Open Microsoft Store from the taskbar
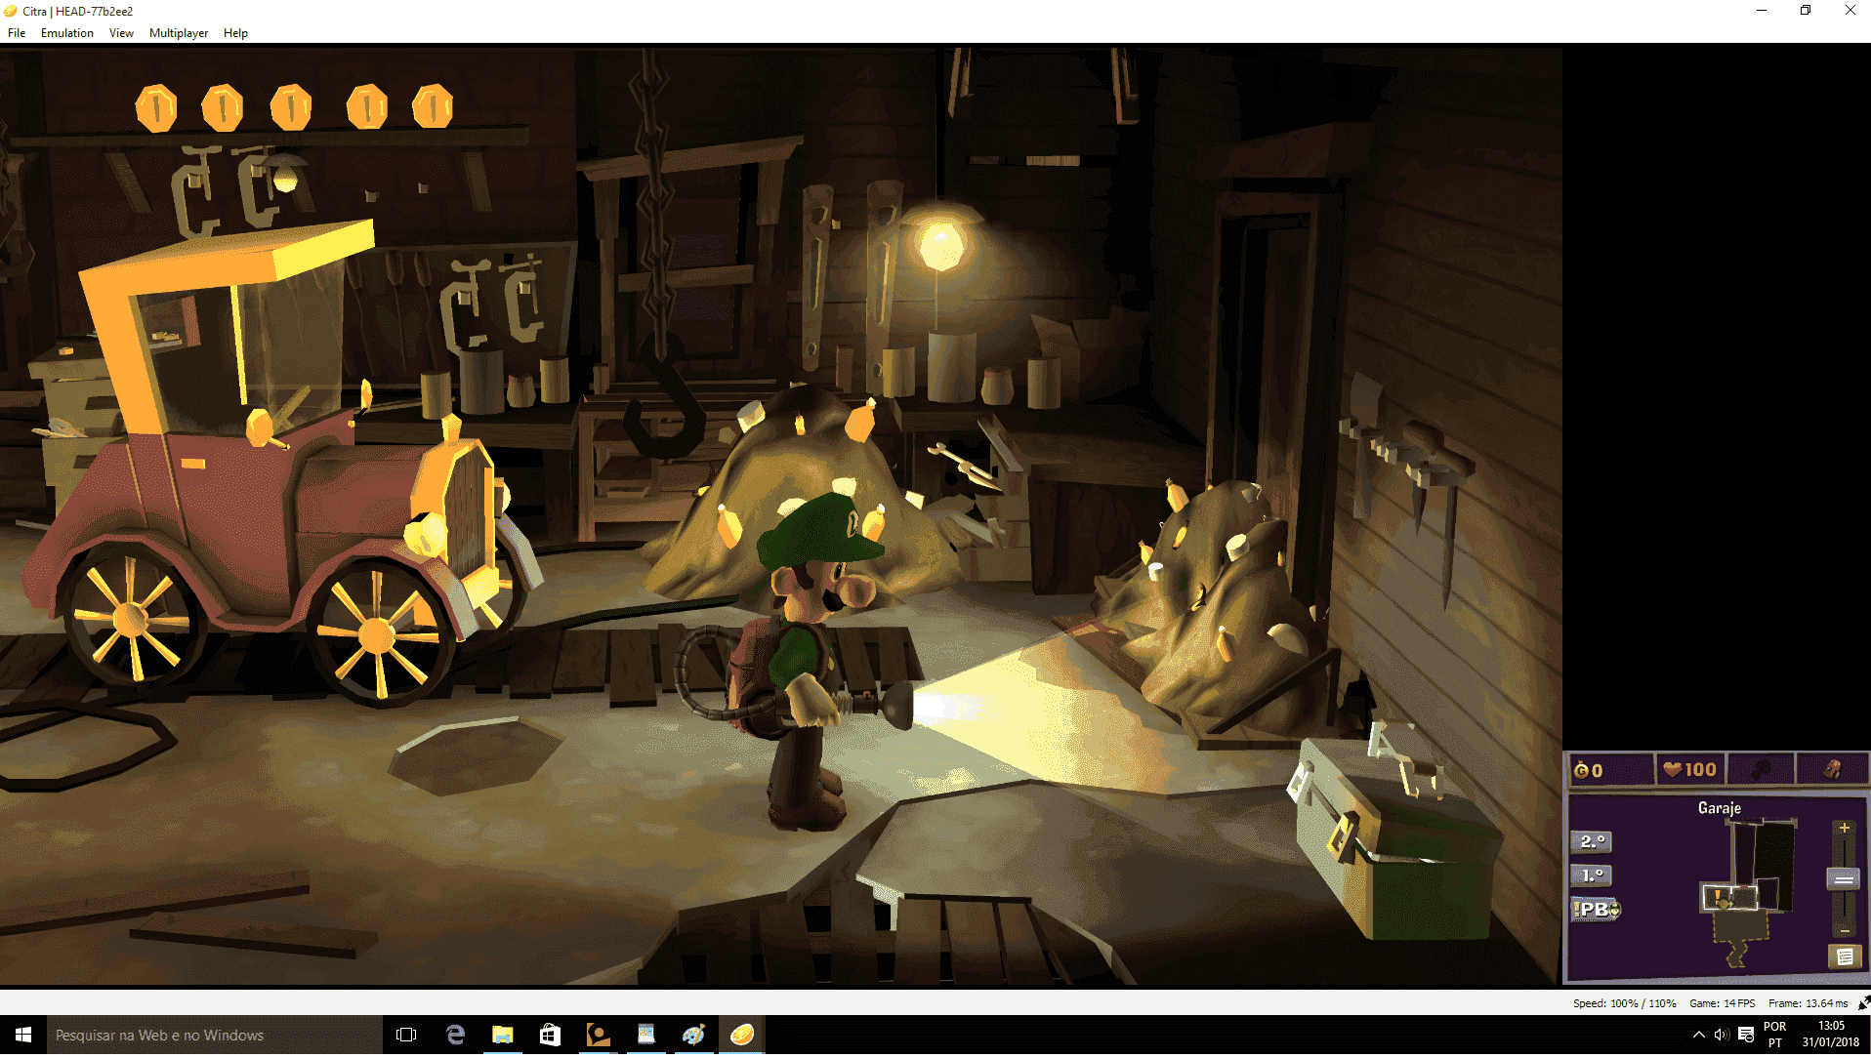Viewport: 1871px width, 1058px height. [550, 1035]
